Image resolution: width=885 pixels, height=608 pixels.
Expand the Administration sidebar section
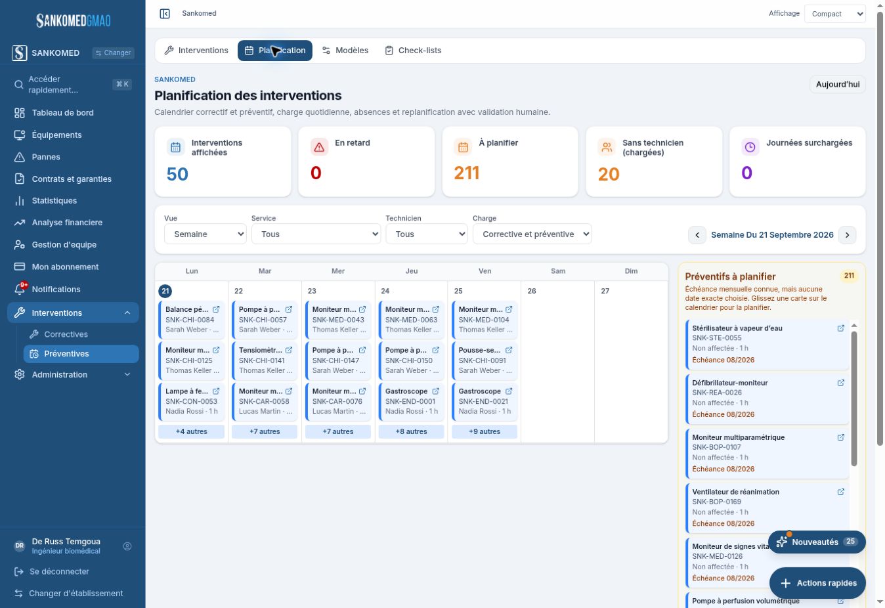click(127, 375)
